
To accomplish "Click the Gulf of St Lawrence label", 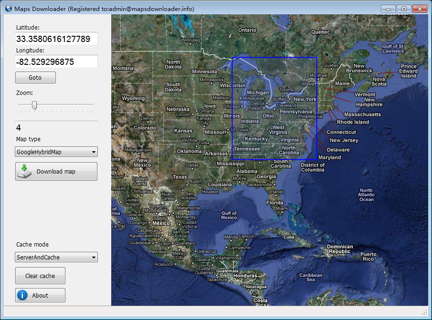I will (x=393, y=49).
